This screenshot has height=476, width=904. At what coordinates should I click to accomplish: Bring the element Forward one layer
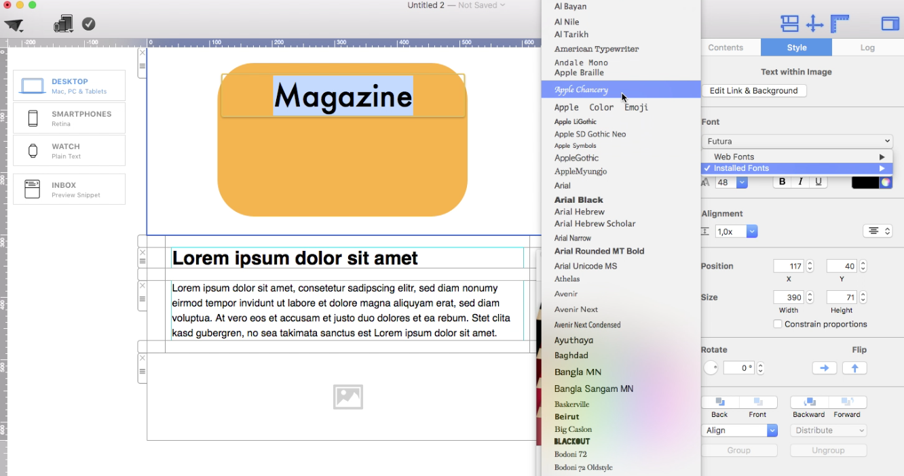click(846, 402)
